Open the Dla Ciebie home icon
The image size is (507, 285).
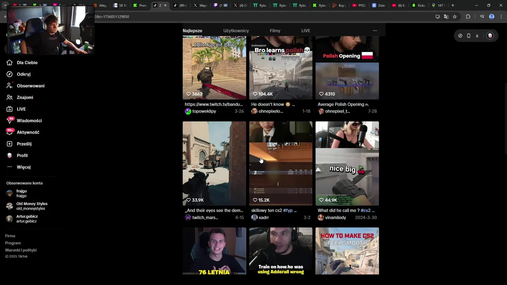[x=10, y=63]
